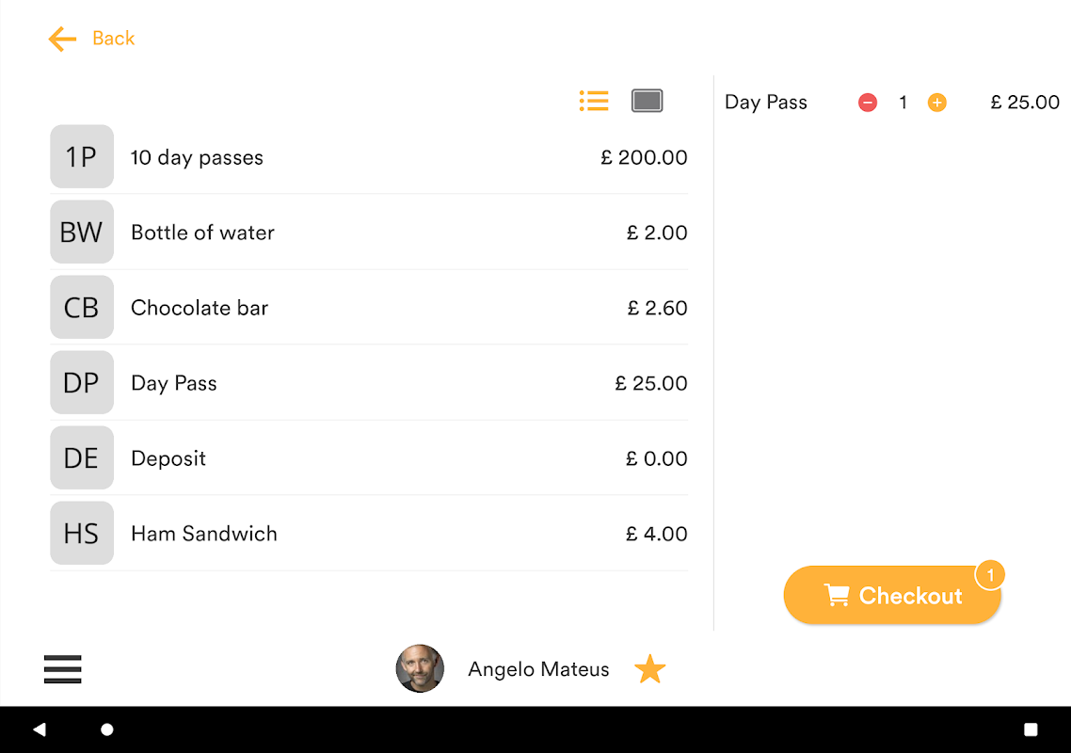Tap the CB Chocolate bar tile
Viewport: 1071px width, 753px height.
pos(82,308)
